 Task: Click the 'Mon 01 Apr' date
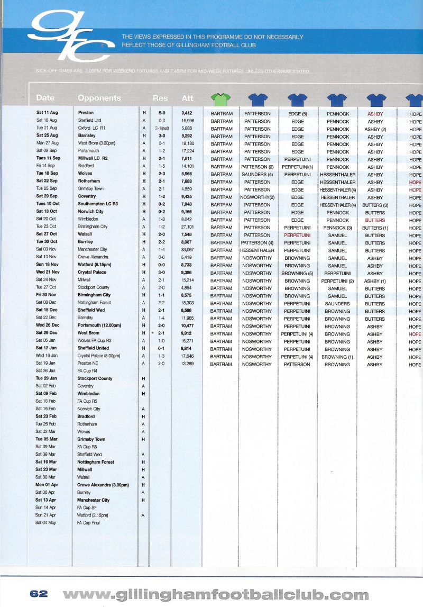point(46,485)
